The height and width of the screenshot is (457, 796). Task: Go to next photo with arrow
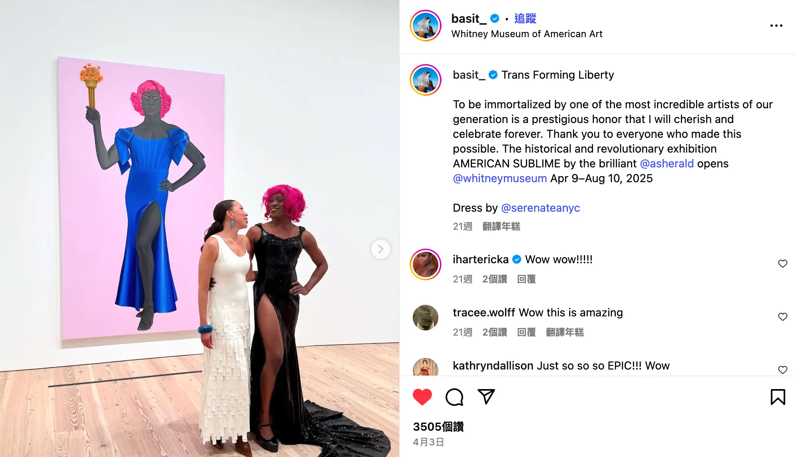tap(381, 249)
